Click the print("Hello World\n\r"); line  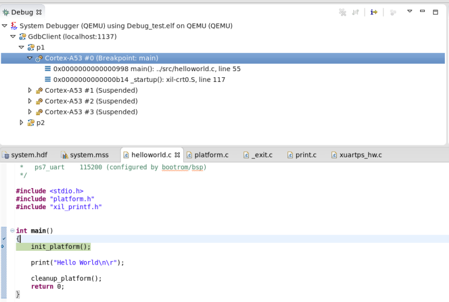78,262
